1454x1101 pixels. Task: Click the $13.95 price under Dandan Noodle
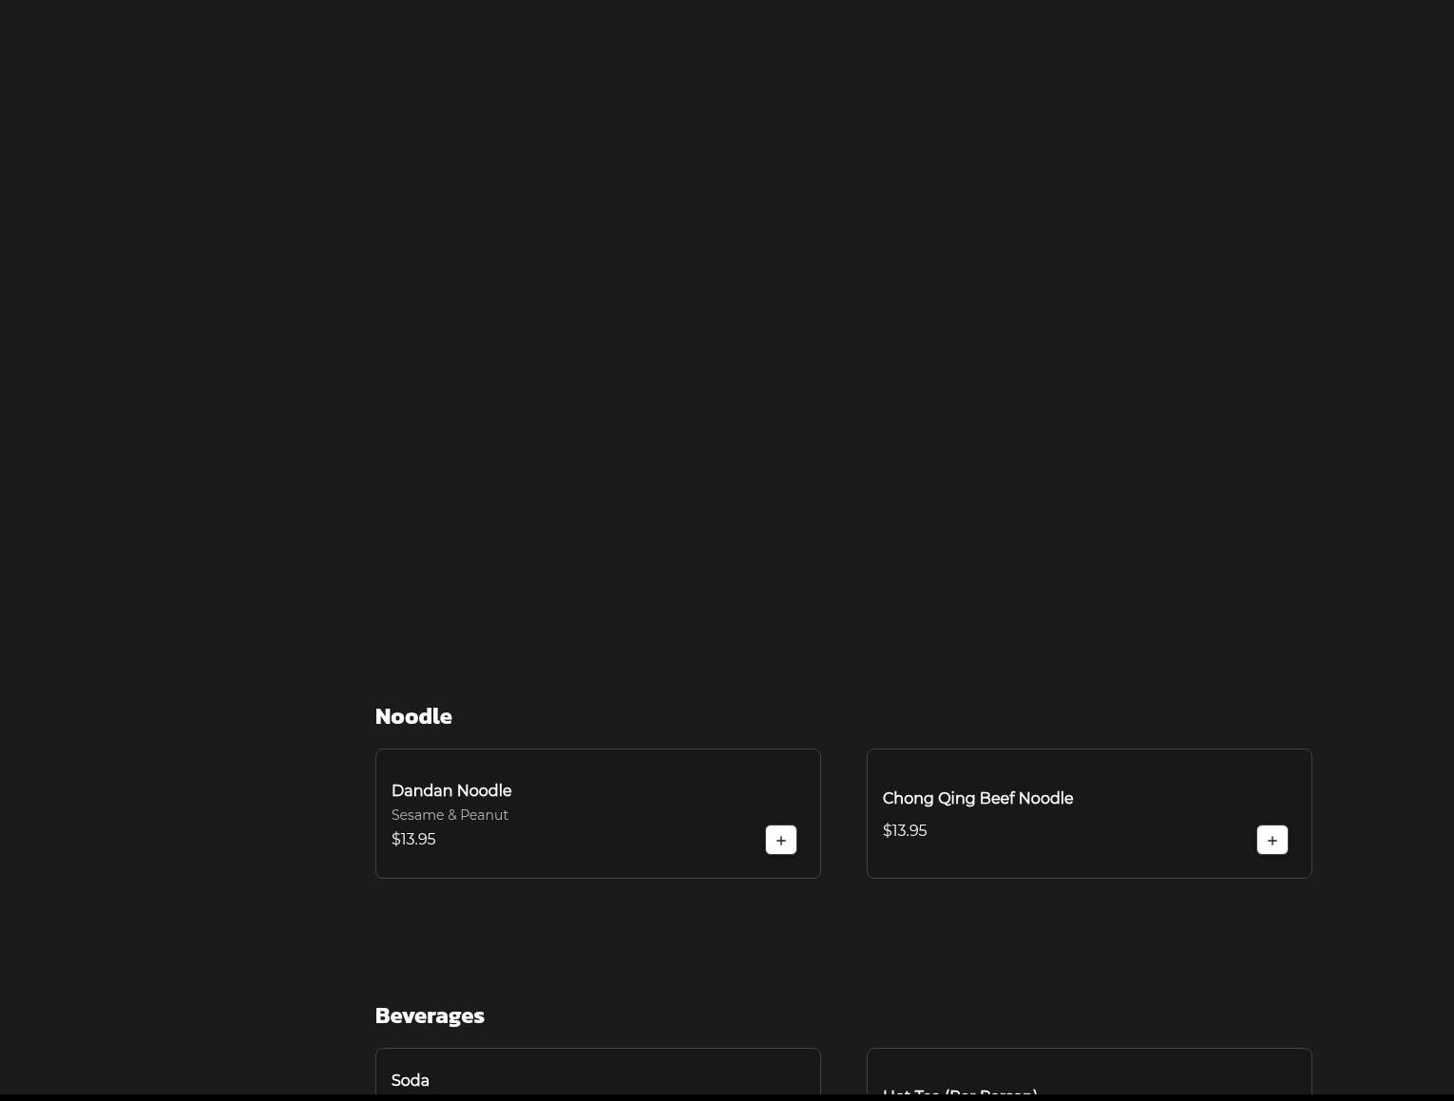[413, 839]
